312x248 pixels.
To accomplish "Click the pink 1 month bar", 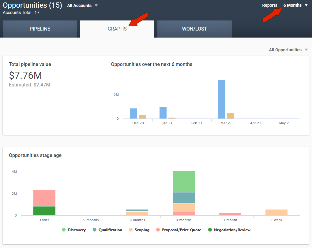I will coord(230,214).
